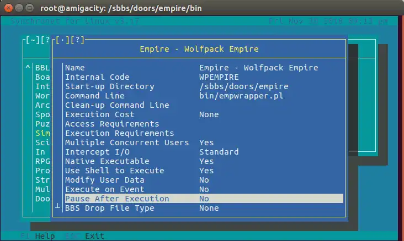Select the RPG entry in background list
This screenshot has width=404, height=241.
[x=42, y=161]
